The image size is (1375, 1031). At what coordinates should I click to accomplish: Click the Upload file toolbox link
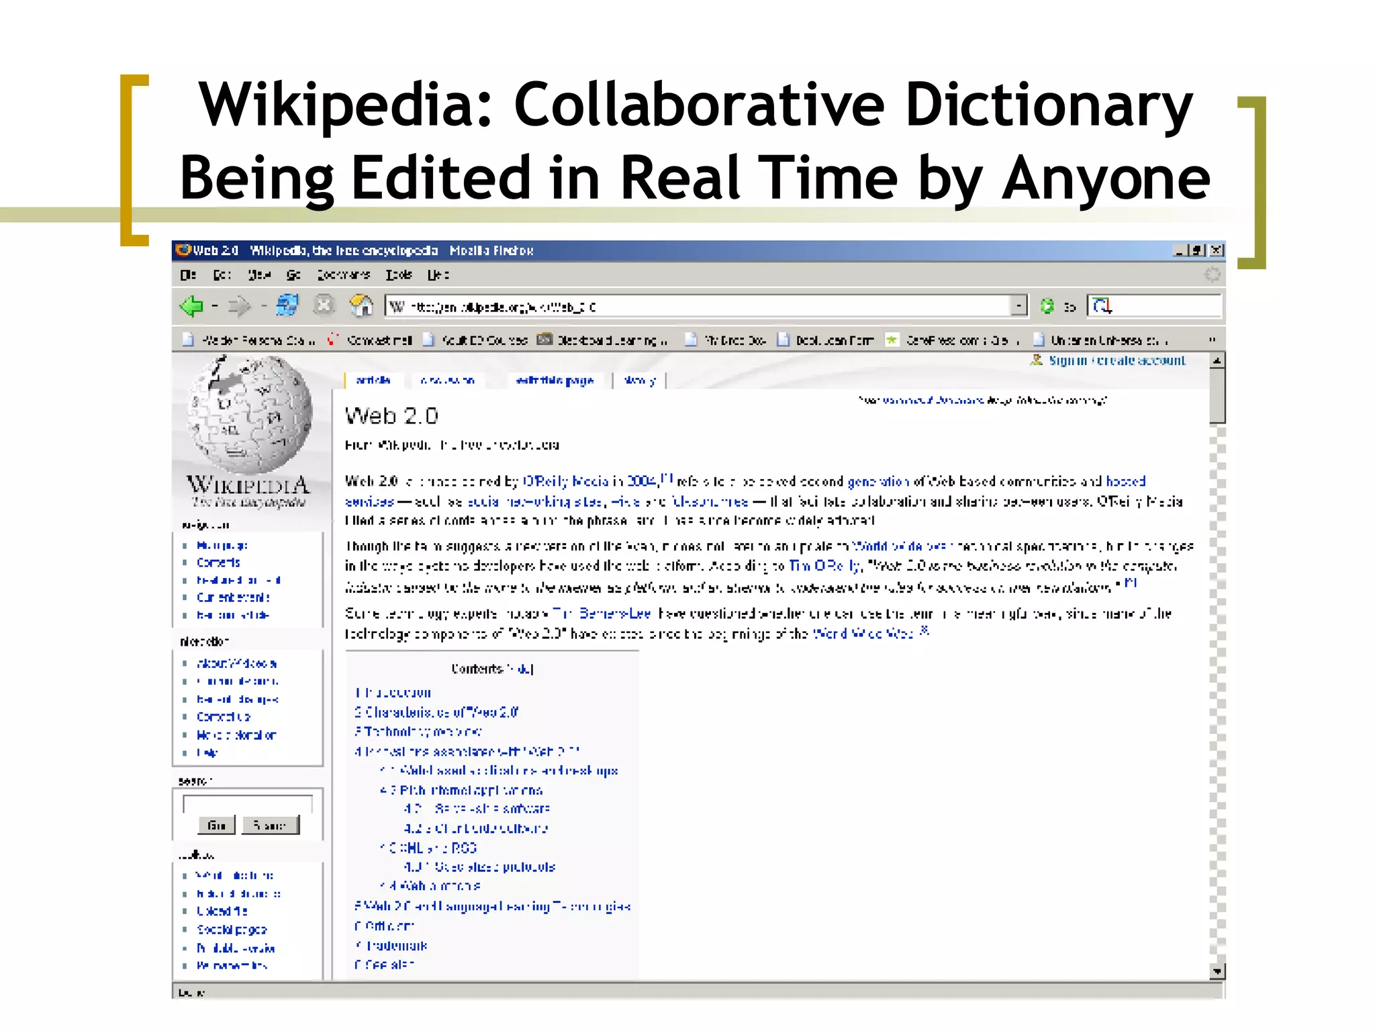[x=222, y=911]
